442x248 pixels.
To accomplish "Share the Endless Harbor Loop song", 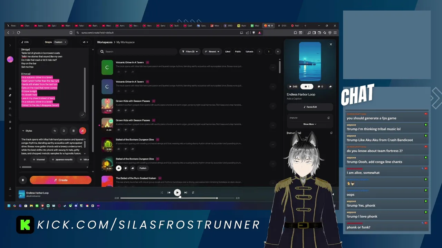I will (330, 86).
